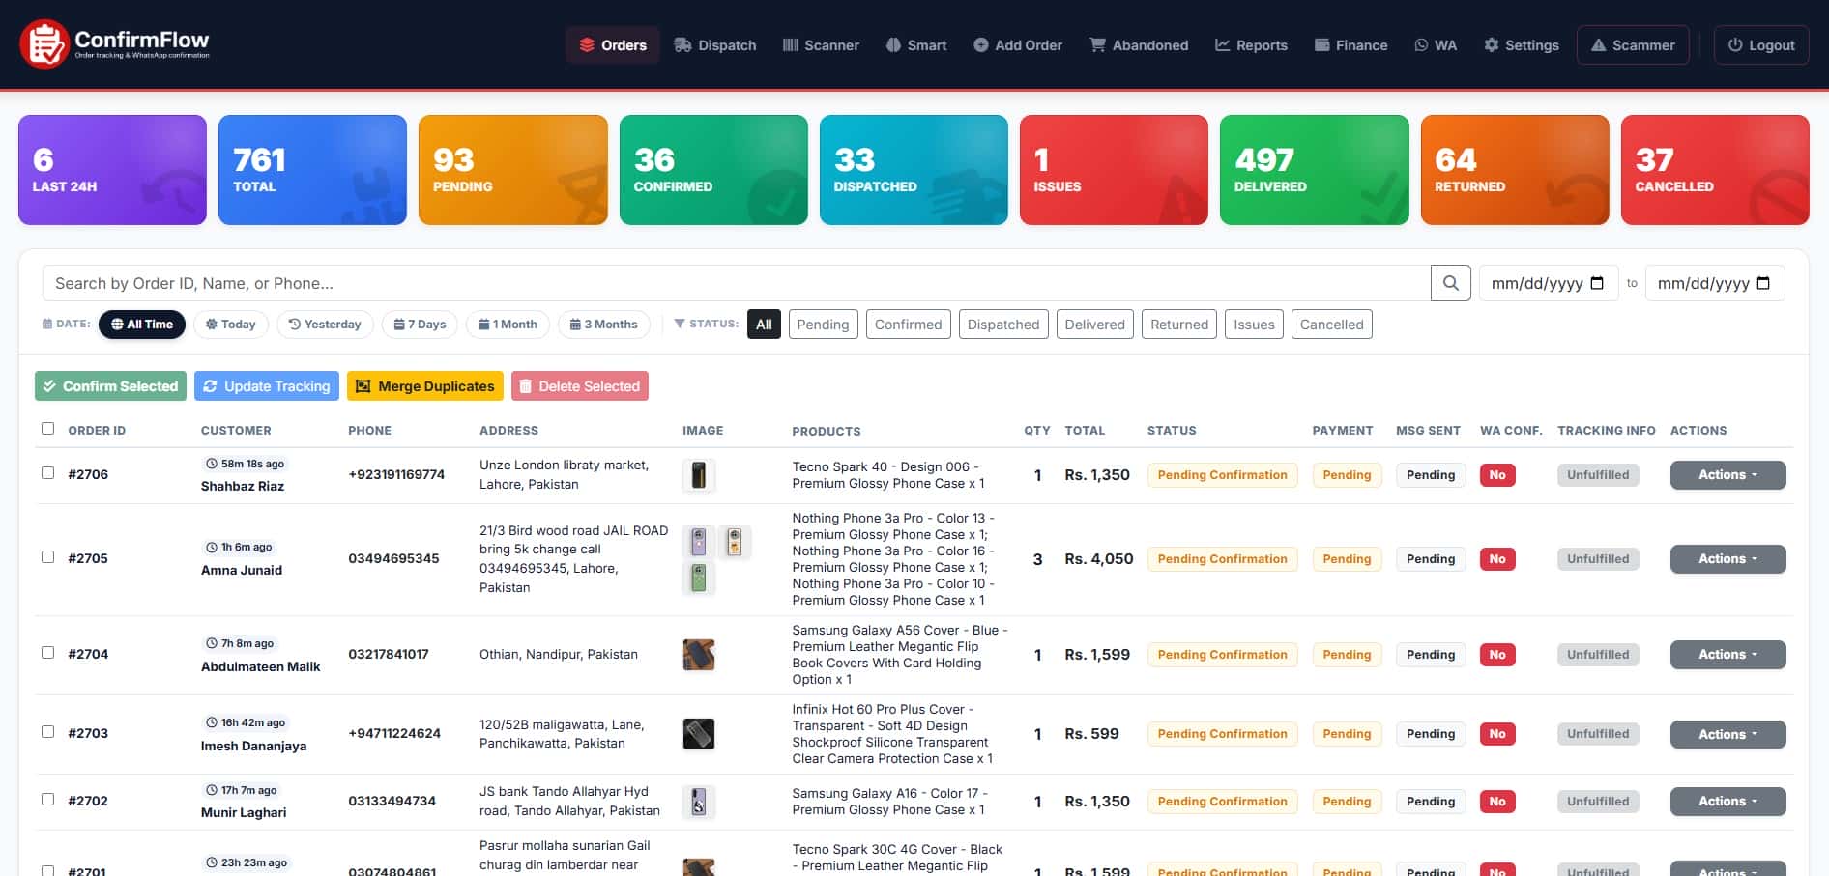Open the Scammer warning page
Image resolution: width=1829 pixels, height=876 pixels.
tap(1632, 45)
